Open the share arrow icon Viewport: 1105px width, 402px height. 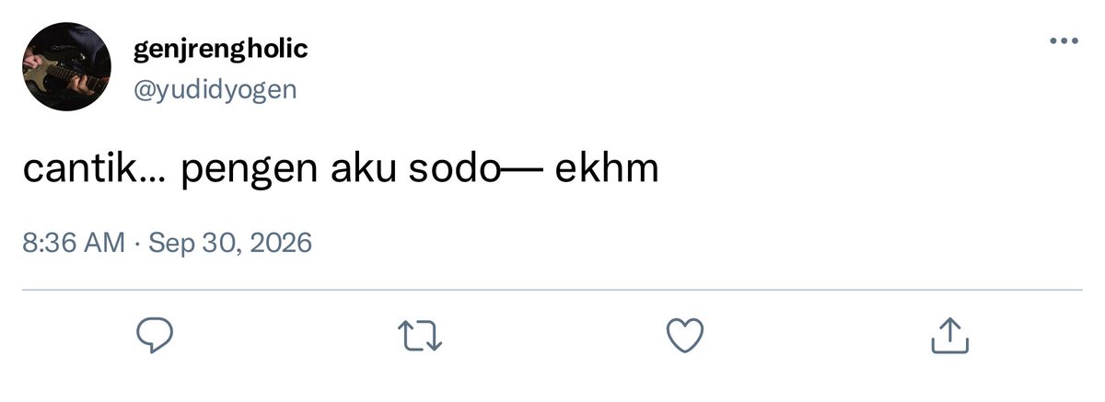click(950, 336)
